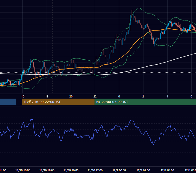This screenshot has width=196, height=173.
Task: Click the "11/30 16:00" time label
Action: (23, 170)
